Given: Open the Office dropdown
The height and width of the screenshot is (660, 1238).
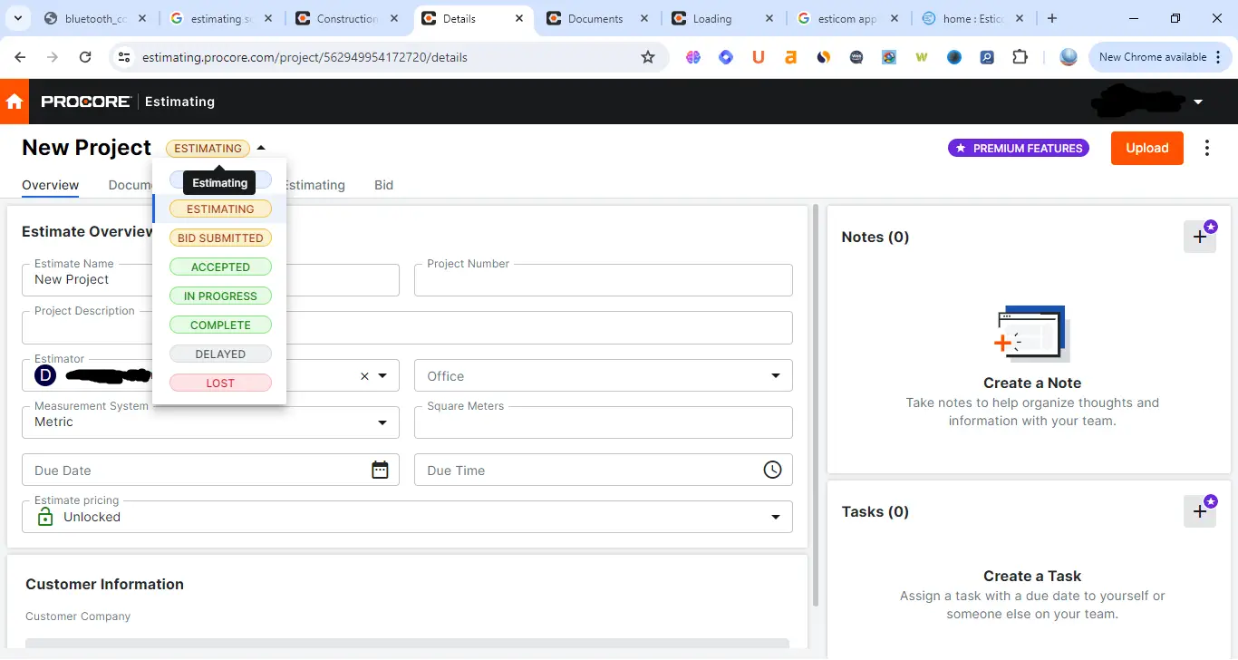Looking at the screenshot, I should [775, 375].
